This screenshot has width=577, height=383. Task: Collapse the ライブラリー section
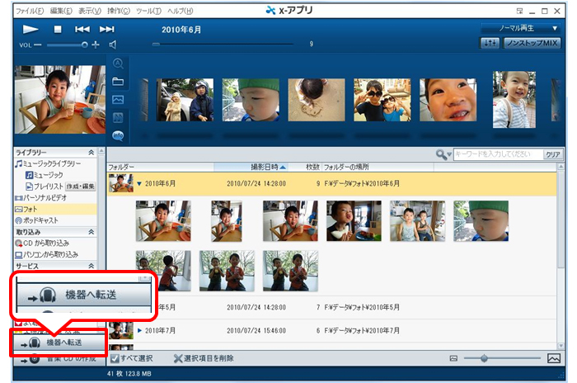[91, 154]
